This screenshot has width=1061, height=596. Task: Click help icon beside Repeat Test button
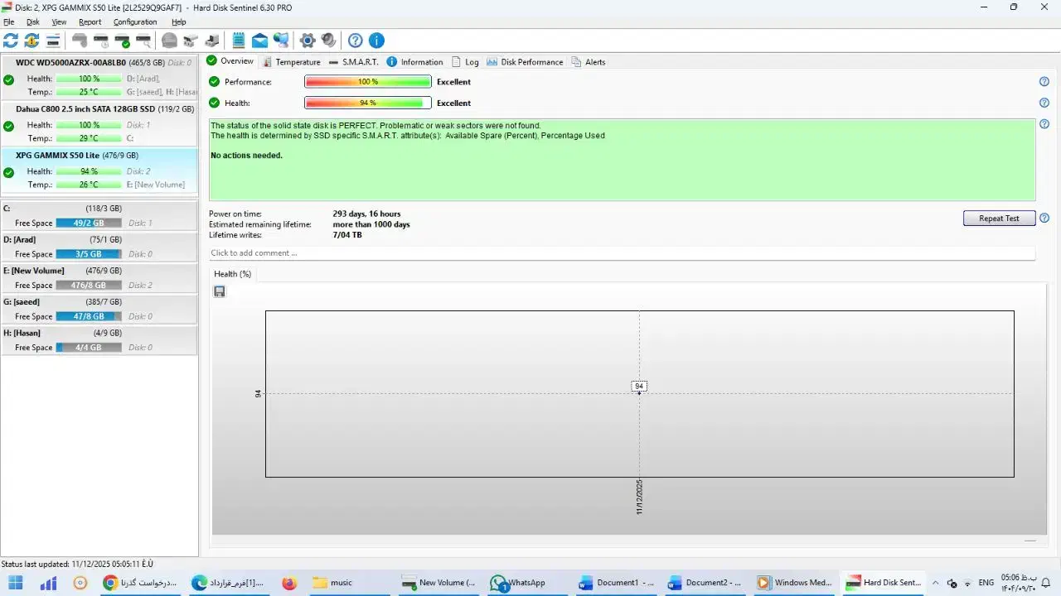1044,219
